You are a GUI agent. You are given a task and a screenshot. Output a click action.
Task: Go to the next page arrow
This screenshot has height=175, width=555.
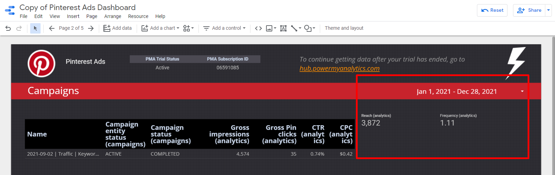(91, 28)
